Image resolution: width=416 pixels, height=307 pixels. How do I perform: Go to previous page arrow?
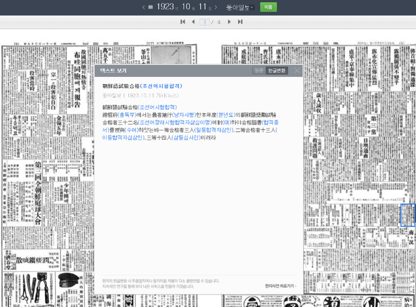pyautogui.click(x=193, y=22)
